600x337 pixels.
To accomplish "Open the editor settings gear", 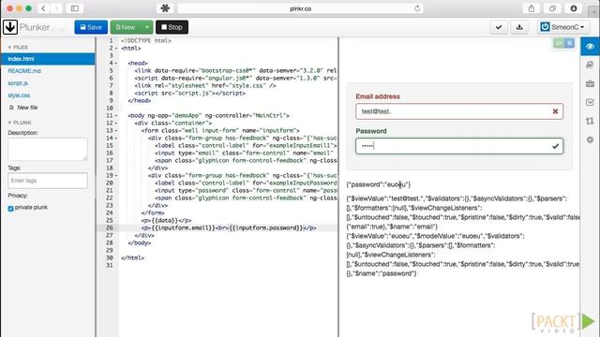I will click(x=590, y=139).
